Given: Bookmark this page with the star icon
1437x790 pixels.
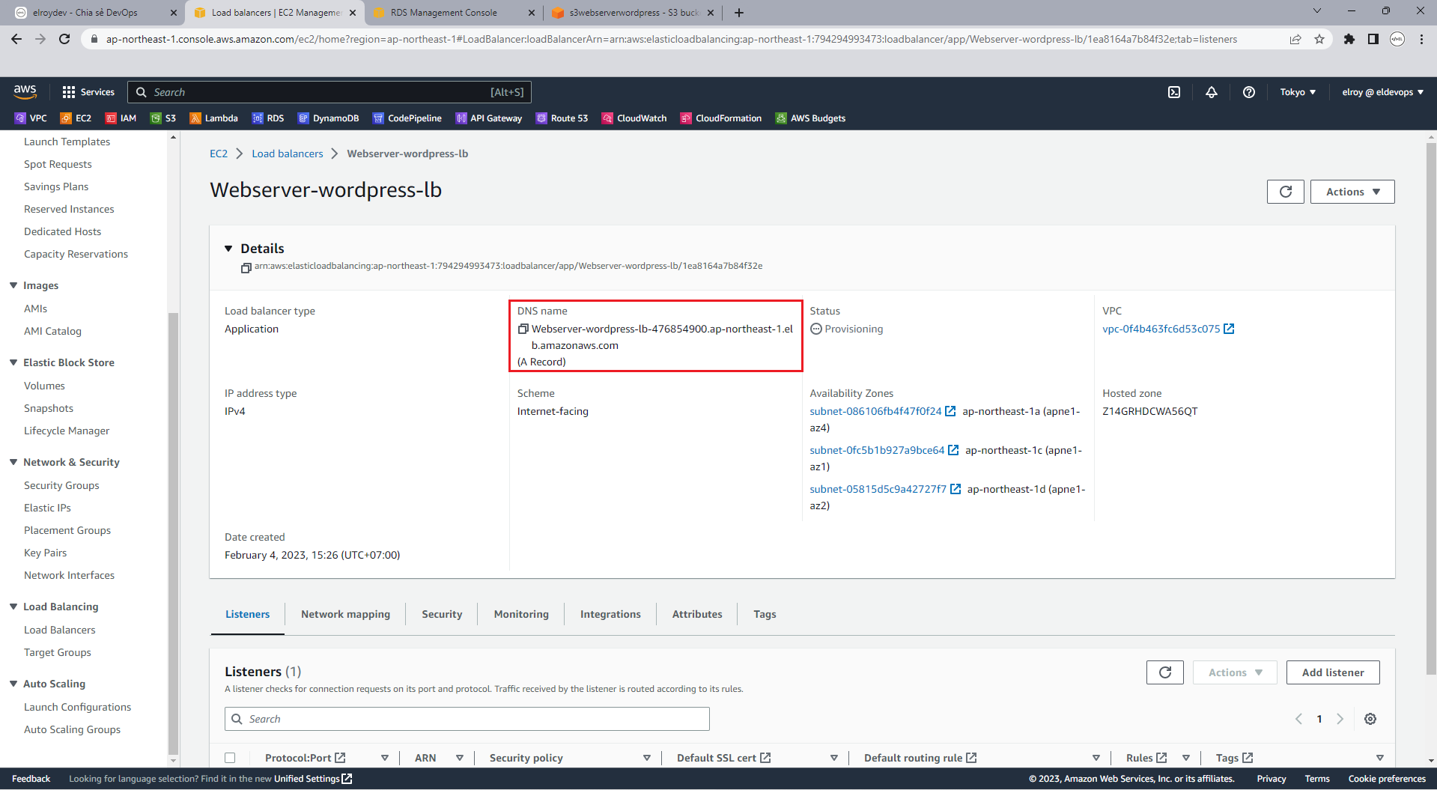Looking at the screenshot, I should click(x=1319, y=39).
